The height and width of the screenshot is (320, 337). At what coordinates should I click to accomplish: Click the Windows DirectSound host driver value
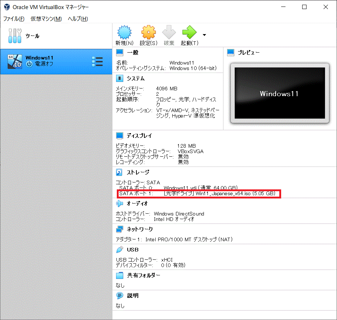(179, 214)
